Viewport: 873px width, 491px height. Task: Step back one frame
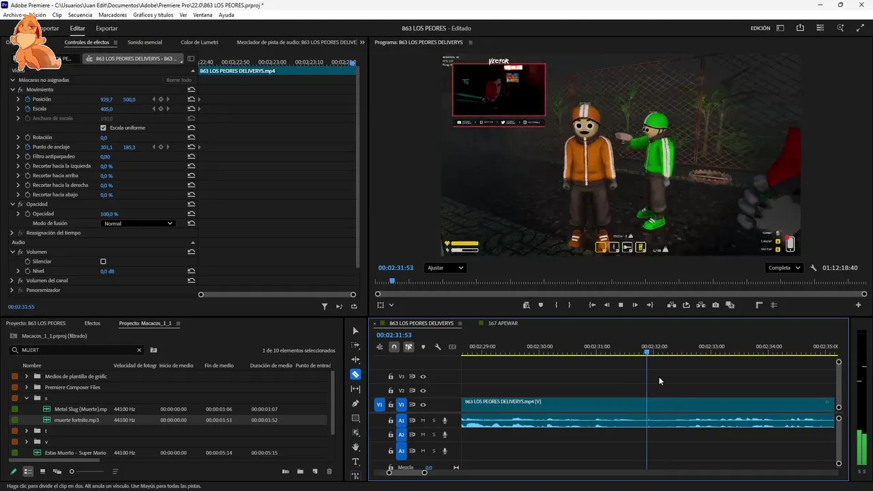(x=607, y=305)
